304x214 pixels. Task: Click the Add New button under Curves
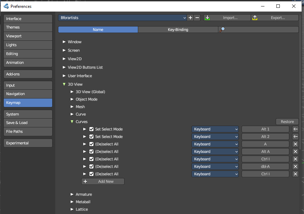tap(103, 181)
